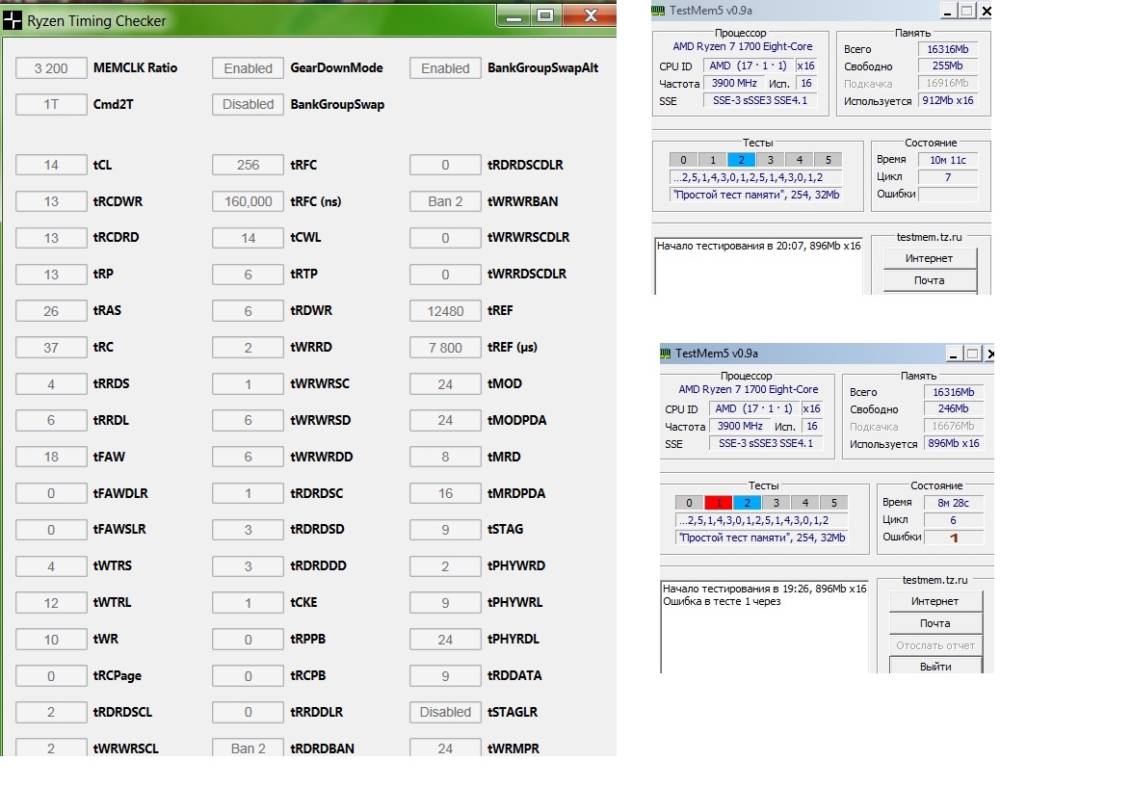
Task: Click the tMRD field showing 8
Action: coord(445,457)
